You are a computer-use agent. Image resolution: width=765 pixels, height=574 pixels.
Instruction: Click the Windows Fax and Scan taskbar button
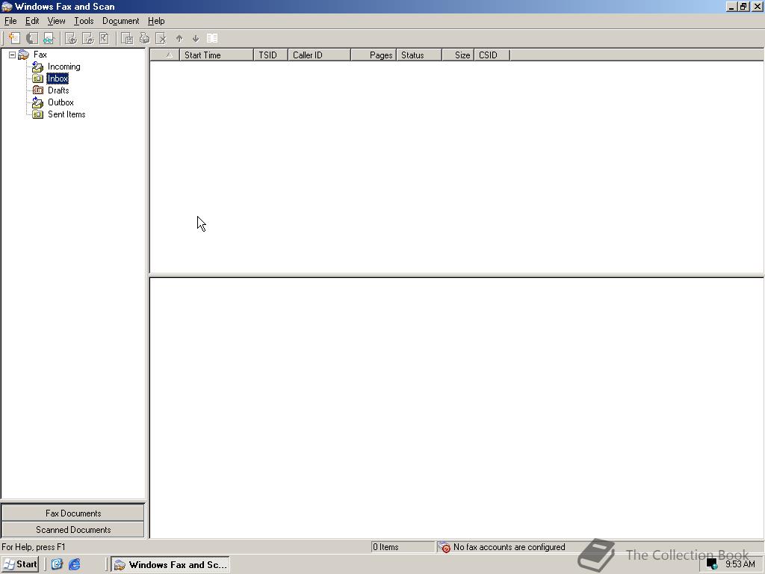(170, 565)
